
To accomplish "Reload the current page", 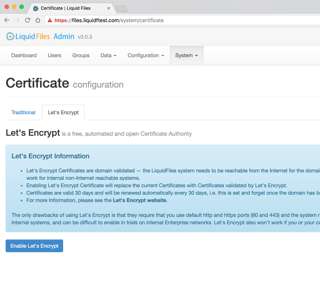I will click(27, 20).
